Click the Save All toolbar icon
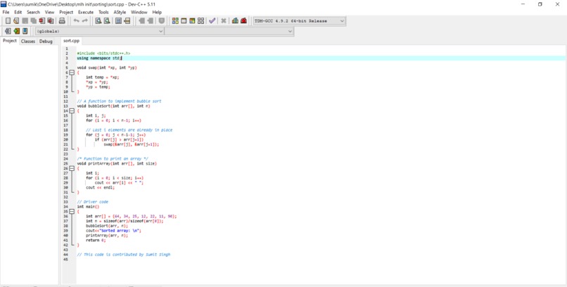The width and height of the screenshot is (567, 287). point(34,21)
